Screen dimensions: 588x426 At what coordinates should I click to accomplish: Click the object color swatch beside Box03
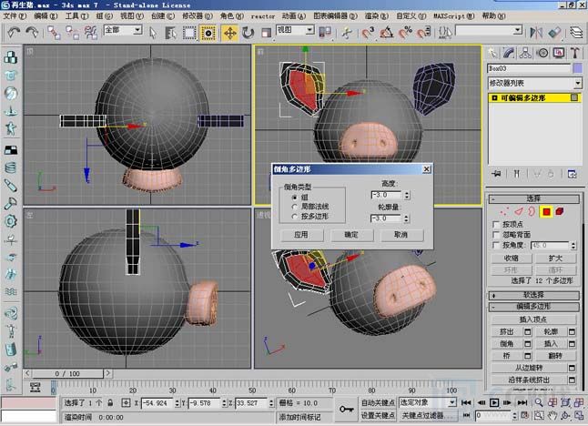pyautogui.click(x=578, y=68)
